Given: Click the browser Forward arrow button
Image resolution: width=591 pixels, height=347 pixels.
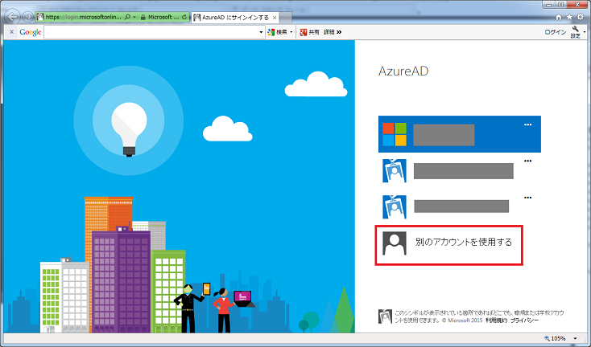Looking at the screenshot, I should pyautogui.click(x=27, y=17).
